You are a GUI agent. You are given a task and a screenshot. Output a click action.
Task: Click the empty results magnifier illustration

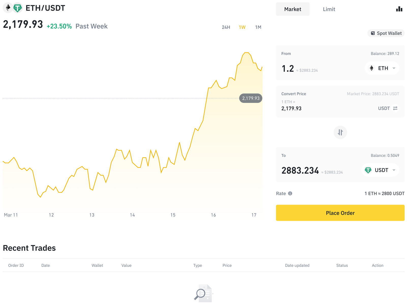[203, 293]
